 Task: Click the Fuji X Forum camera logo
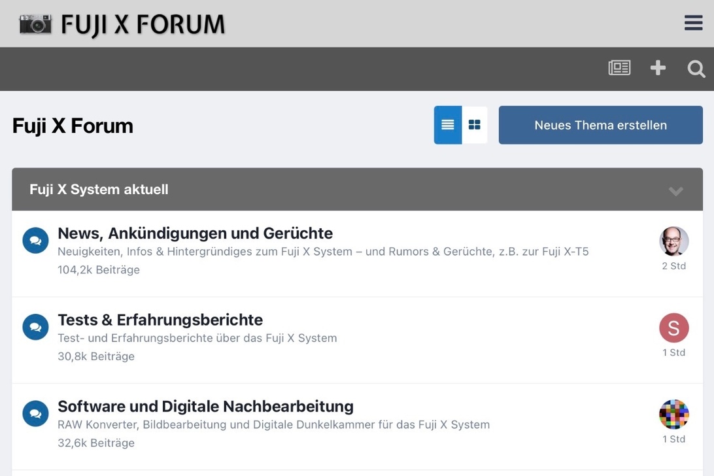click(x=122, y=24)
